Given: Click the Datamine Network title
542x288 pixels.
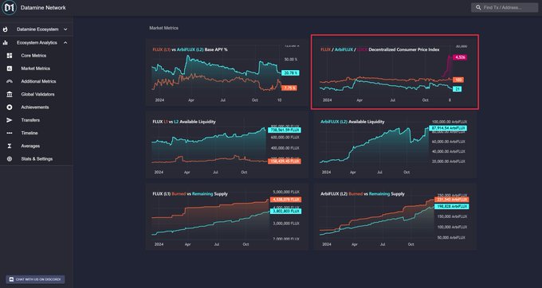Looking at the screenshot, I should pyautogui.click(x=43, y=8).
